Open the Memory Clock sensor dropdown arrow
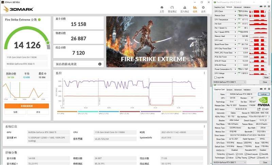 click(235, 15)
